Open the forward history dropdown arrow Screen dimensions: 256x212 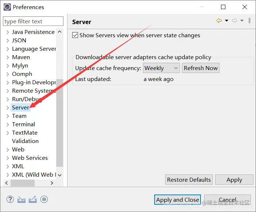click(242, 20)
